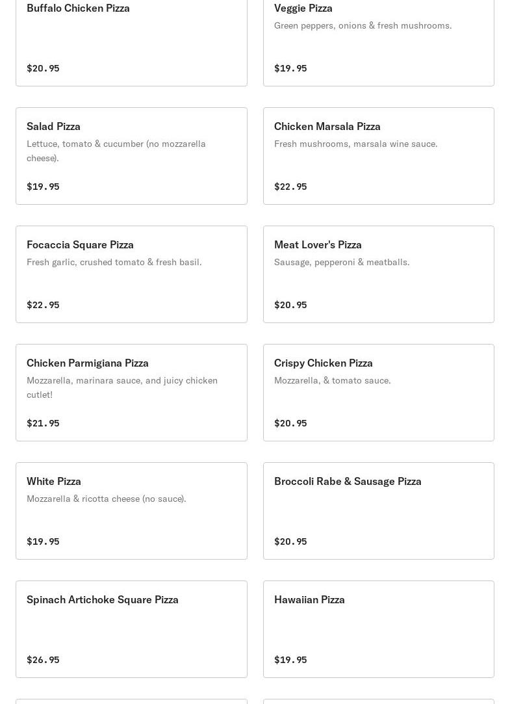Click the Veggie Pizza ingredients description

click(363, 25)
